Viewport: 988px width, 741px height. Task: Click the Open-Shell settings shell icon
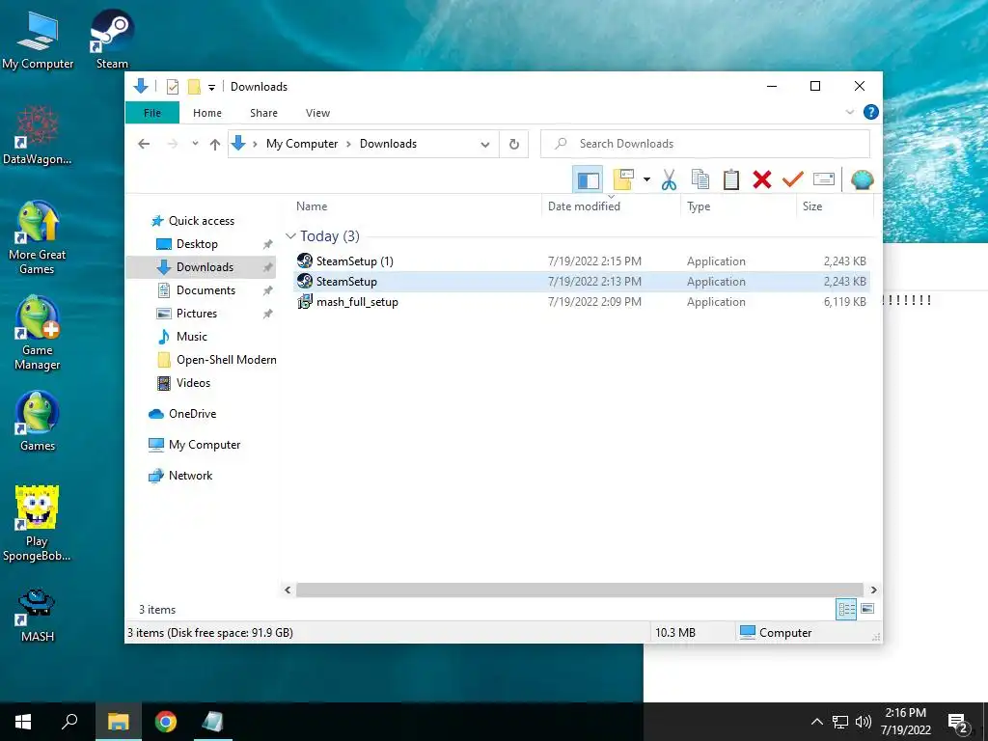pyautogui.click(x=862, y=180)
